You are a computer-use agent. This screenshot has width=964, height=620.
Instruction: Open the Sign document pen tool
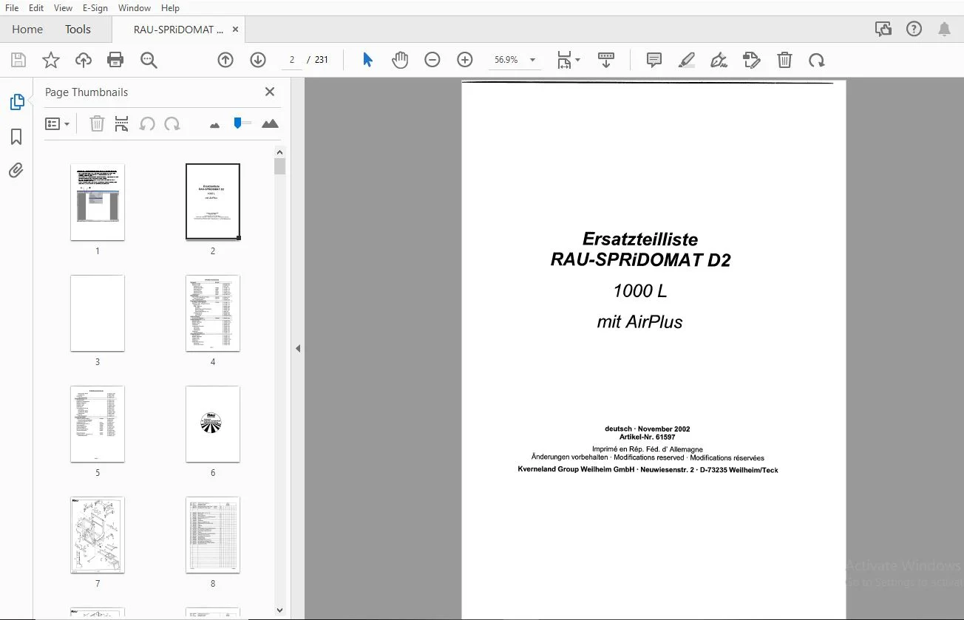click(x=719, y=60)
